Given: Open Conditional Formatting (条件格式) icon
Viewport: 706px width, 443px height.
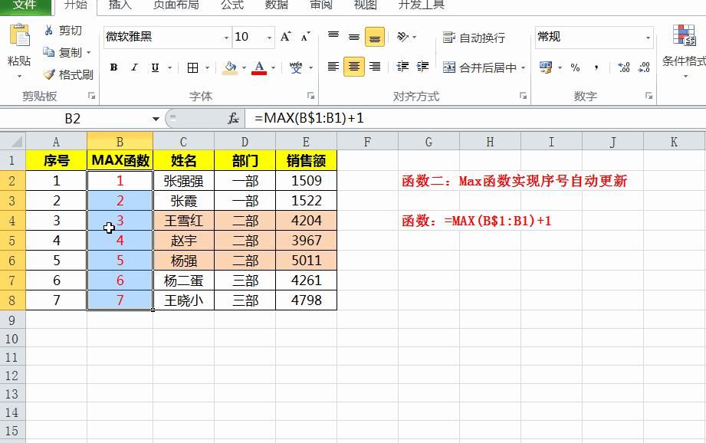Looking at the screenshot, I should 685,35.
